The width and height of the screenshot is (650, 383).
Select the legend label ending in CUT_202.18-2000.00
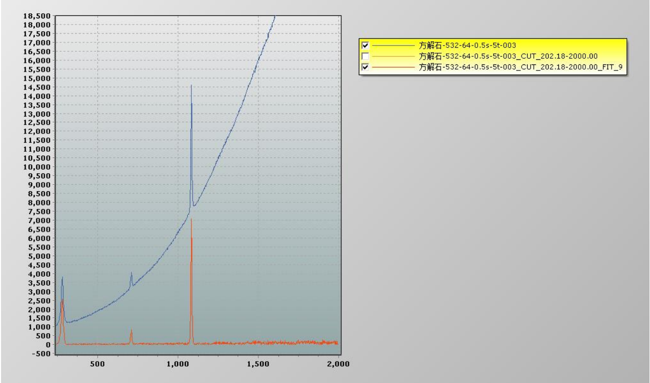(x=508, y=56)
